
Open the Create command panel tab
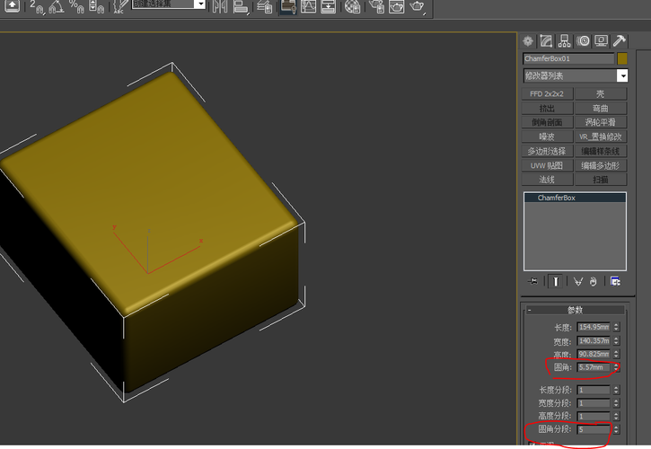[x=528, y=40]
